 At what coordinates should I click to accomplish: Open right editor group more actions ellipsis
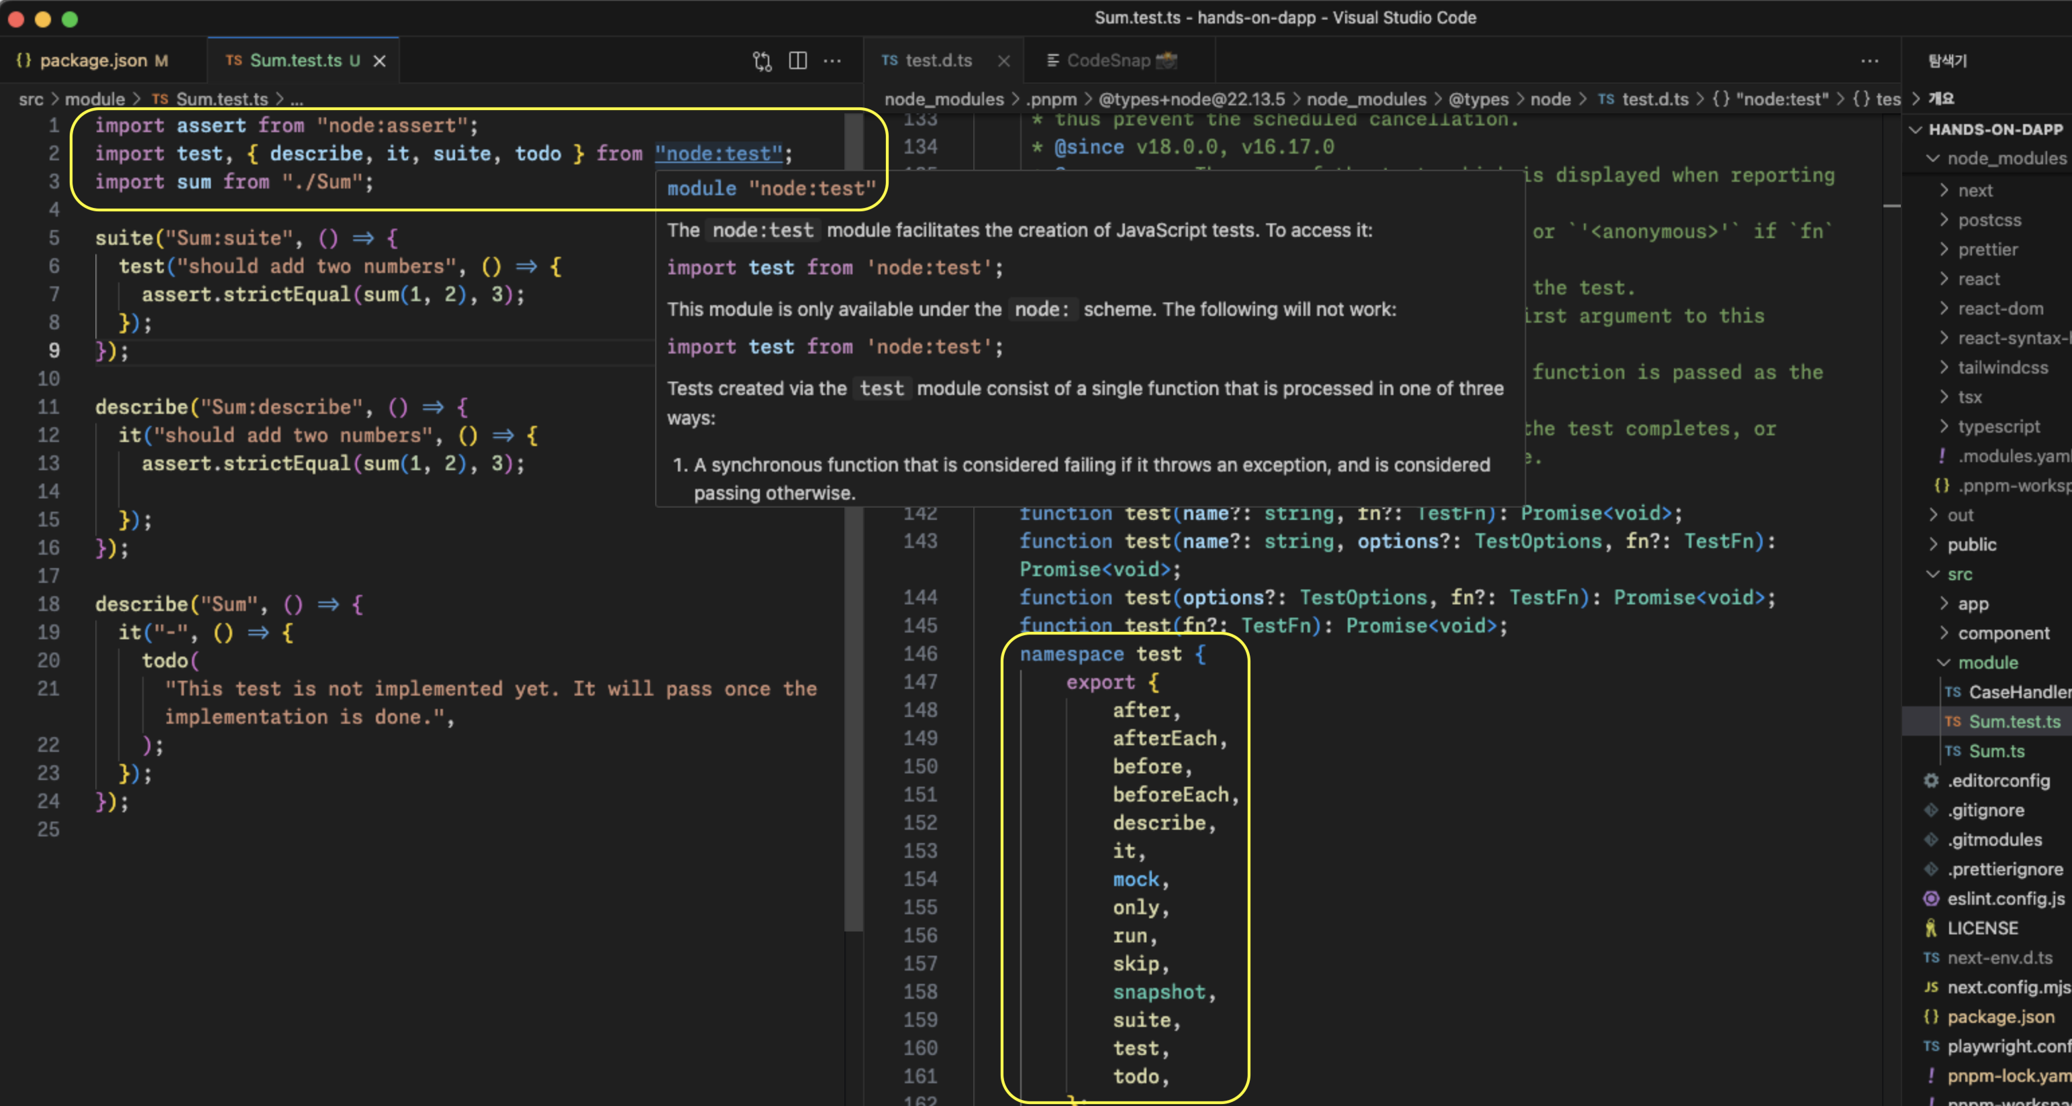tap(1869, 61)
